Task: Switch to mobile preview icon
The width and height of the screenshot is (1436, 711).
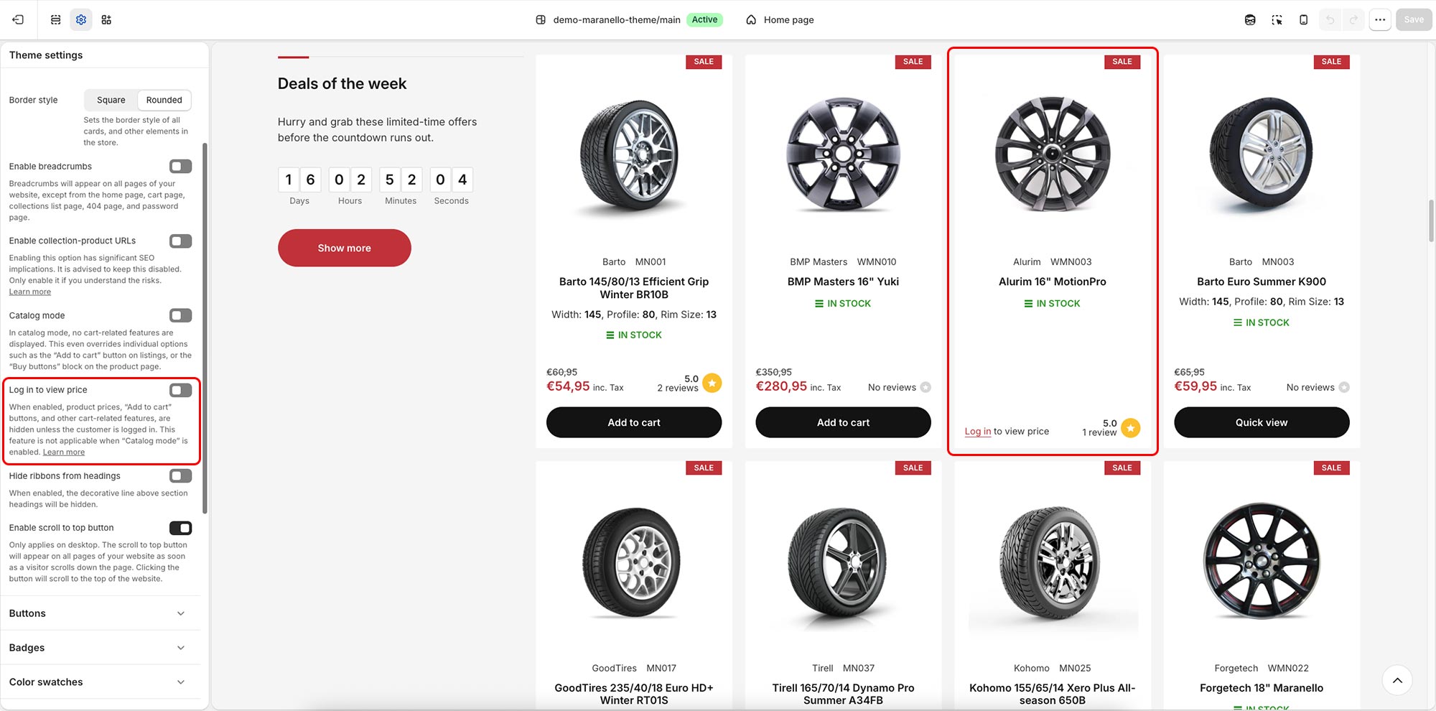Action: (x=1303, y=20)
